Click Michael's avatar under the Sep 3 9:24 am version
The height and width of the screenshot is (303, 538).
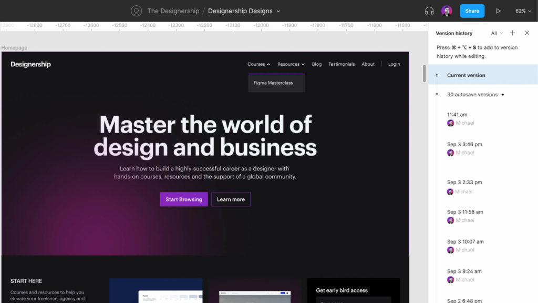451,279
